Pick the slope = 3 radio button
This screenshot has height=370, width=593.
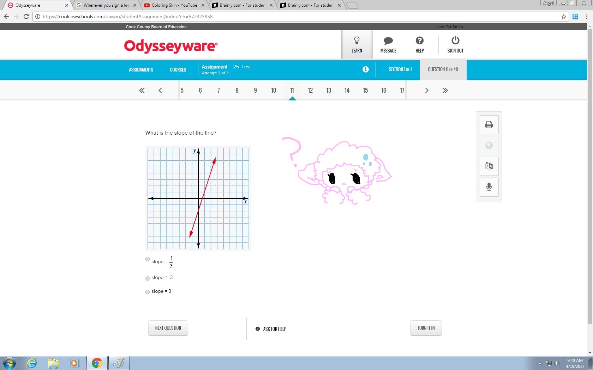pos(148,292)
